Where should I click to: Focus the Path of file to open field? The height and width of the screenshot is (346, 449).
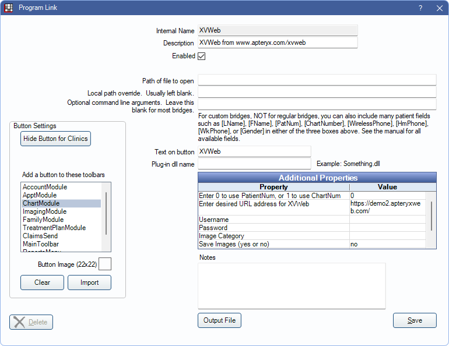click(x=317, y=80)
